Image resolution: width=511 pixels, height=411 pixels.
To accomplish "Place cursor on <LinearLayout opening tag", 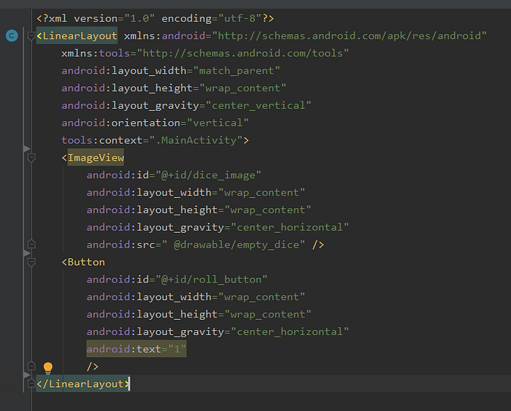I will tap(77, 36).
